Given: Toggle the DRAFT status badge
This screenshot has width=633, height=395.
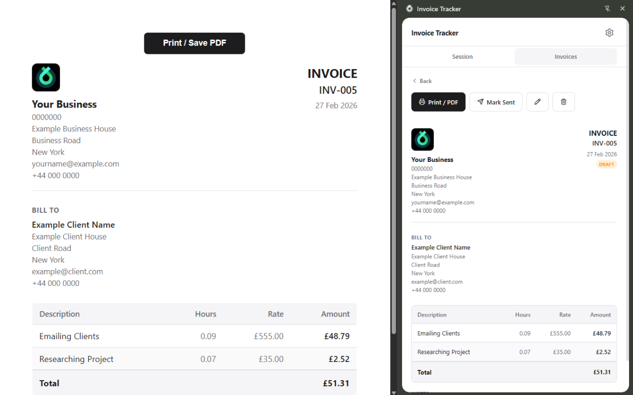Looking at the screenshot, I should click(606, 164).
